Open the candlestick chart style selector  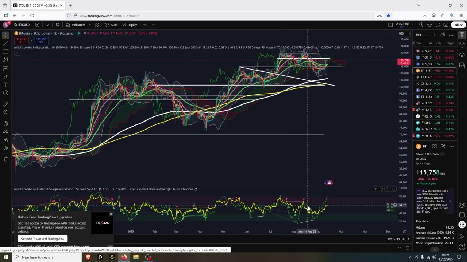[58, 25]
